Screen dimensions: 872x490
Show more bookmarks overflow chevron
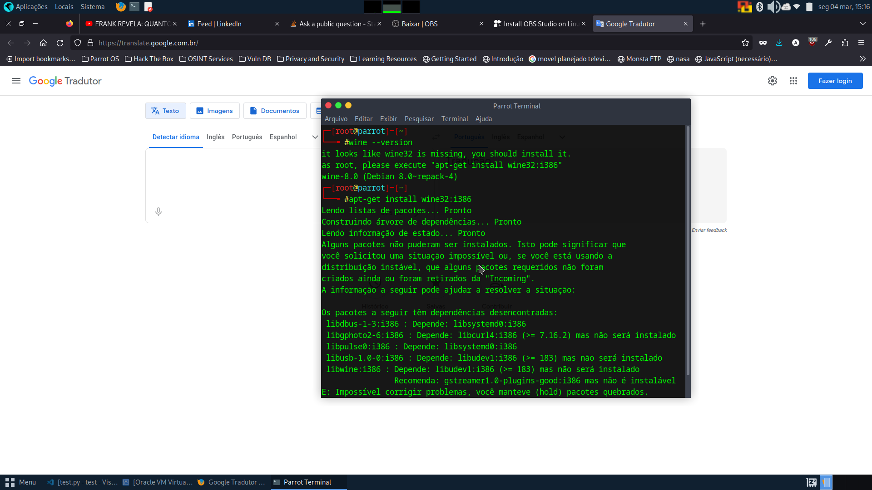coord(862,59)
